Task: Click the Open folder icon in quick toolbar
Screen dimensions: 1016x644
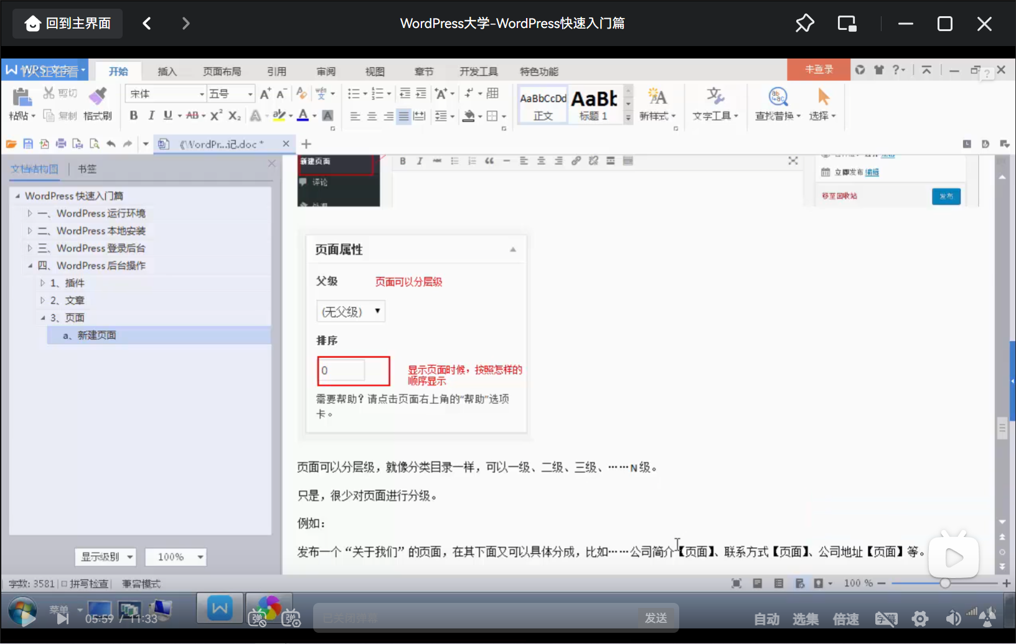Action: (x=11, y=144)
